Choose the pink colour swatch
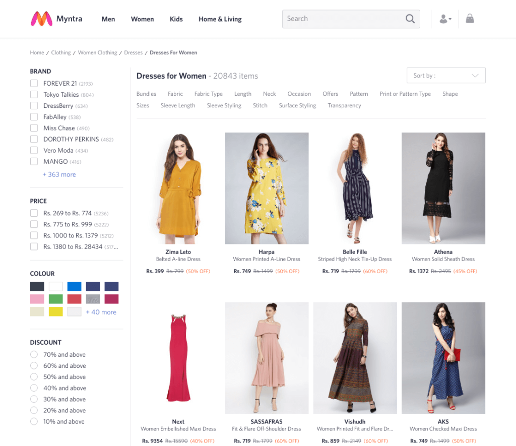Screen dimensions: 516x446 point(37,299)
